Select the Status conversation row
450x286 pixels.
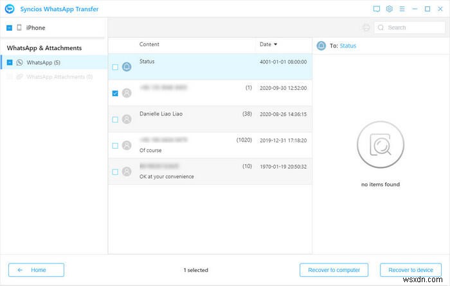pyautogui.click(x=210, y=67)
